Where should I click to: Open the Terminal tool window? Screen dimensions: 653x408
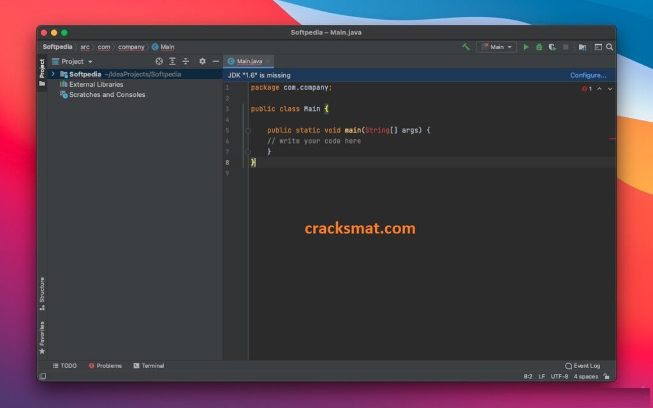click(149, 365)
